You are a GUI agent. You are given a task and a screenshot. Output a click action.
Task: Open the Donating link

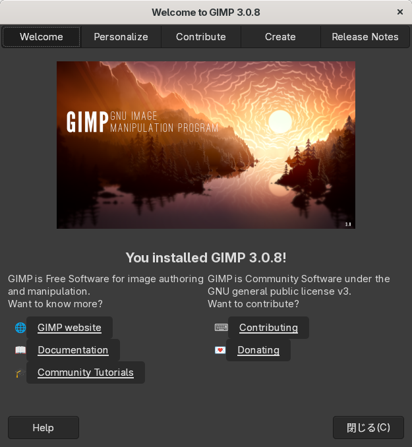[258, 350]
